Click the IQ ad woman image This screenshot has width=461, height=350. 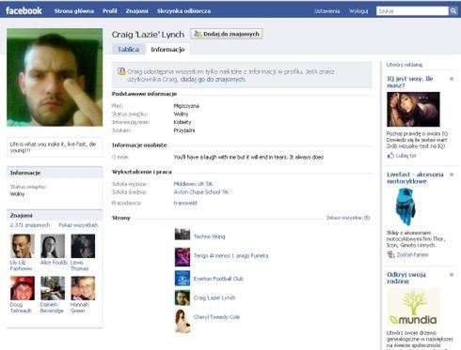tap(413, 109)
